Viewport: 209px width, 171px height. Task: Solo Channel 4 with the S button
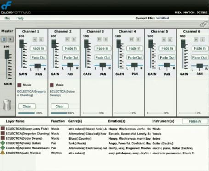coord(138,39)
